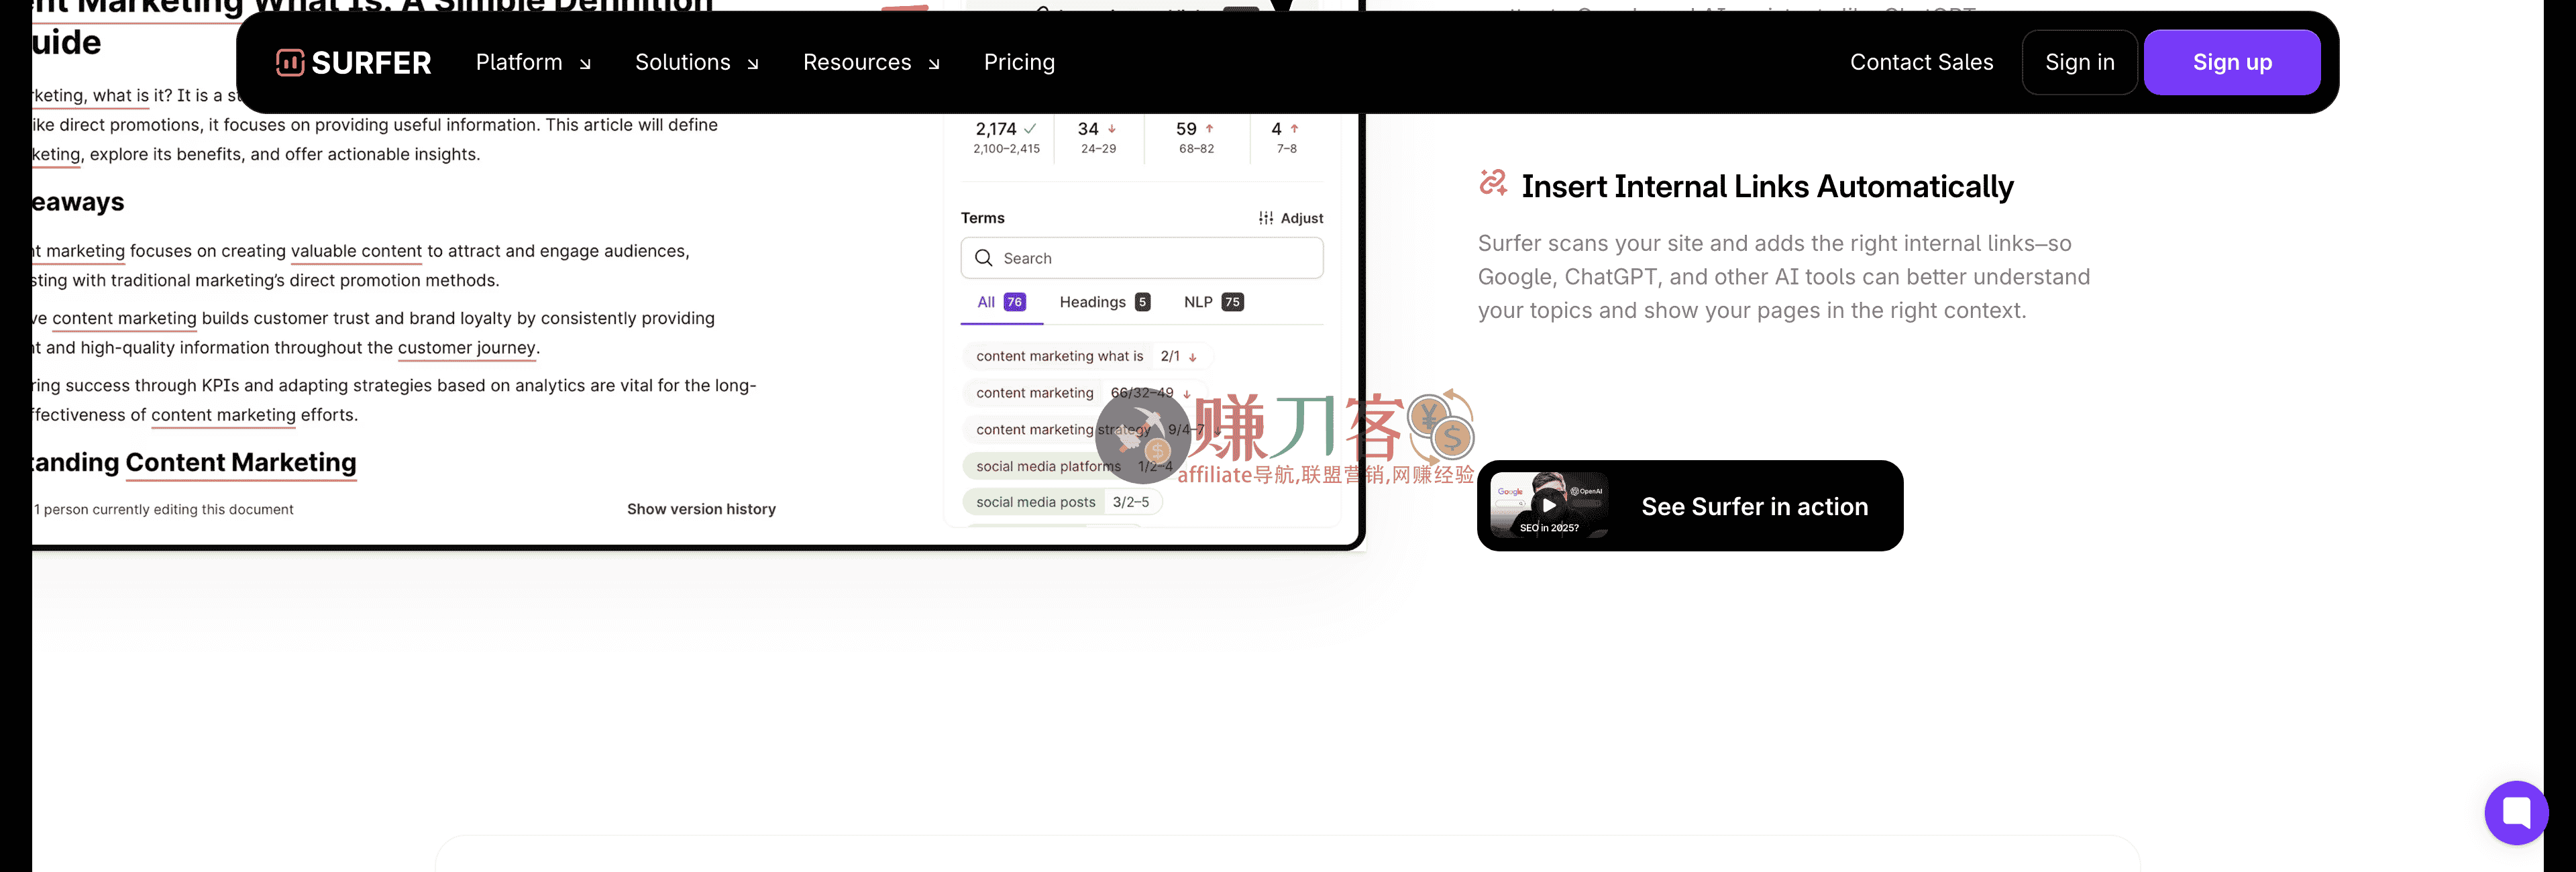Screen dimensions: 2576x872
Task: Click the 'content marketing what is' term chip
Action: coord(1087,356)
